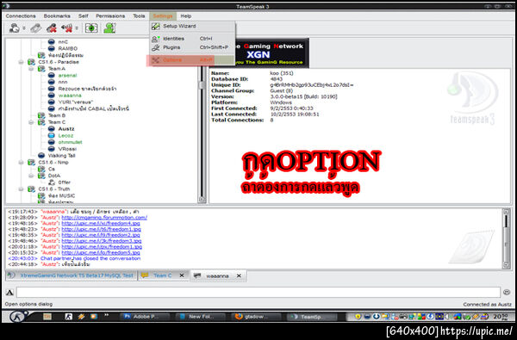Select the DotA channel row

pyautogui.click(x=54, y=176)
